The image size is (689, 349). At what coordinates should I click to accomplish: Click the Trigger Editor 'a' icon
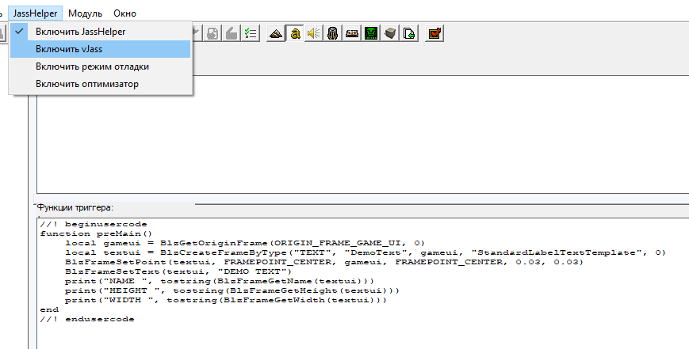click(295, 33)
